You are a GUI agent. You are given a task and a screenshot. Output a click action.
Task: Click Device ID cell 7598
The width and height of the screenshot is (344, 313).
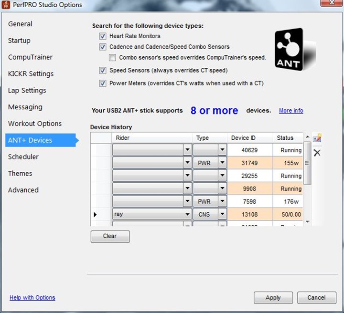point(250,201)
